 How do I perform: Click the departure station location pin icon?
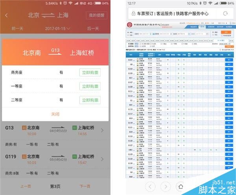tap(150, 34)
